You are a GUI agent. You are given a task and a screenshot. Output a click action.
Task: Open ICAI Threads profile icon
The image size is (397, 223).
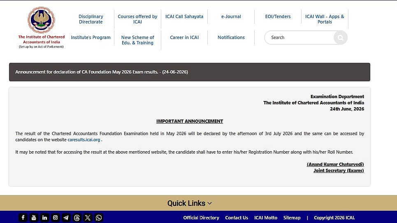[x=77, y=217]
